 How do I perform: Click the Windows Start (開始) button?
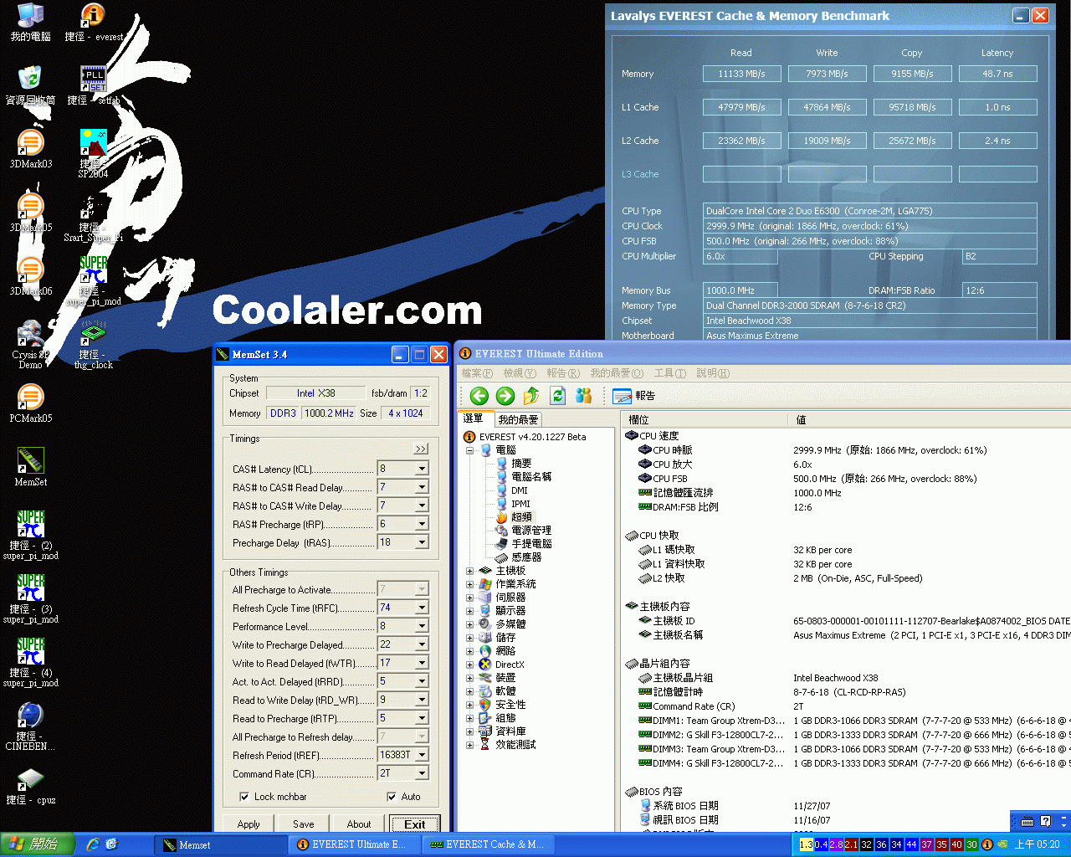click(38, 844)
